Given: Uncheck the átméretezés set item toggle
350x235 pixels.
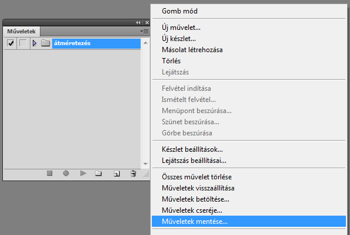Looking at the screenshot, I should pos(11,43).
